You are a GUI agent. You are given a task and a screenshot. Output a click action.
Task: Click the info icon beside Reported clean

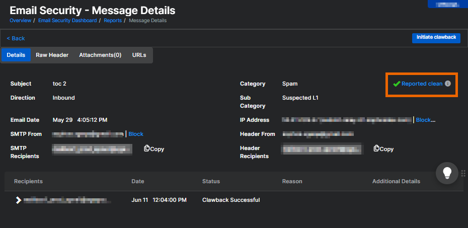448,84
